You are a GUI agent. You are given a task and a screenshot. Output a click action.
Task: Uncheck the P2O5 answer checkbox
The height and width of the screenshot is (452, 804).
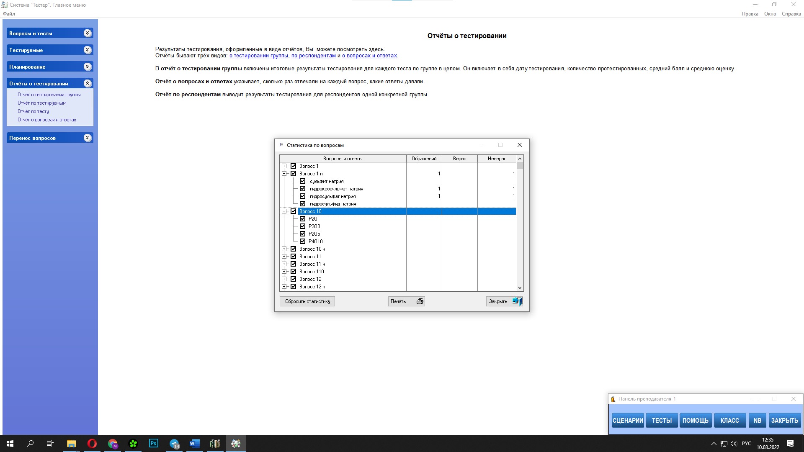tap(303, 234)
